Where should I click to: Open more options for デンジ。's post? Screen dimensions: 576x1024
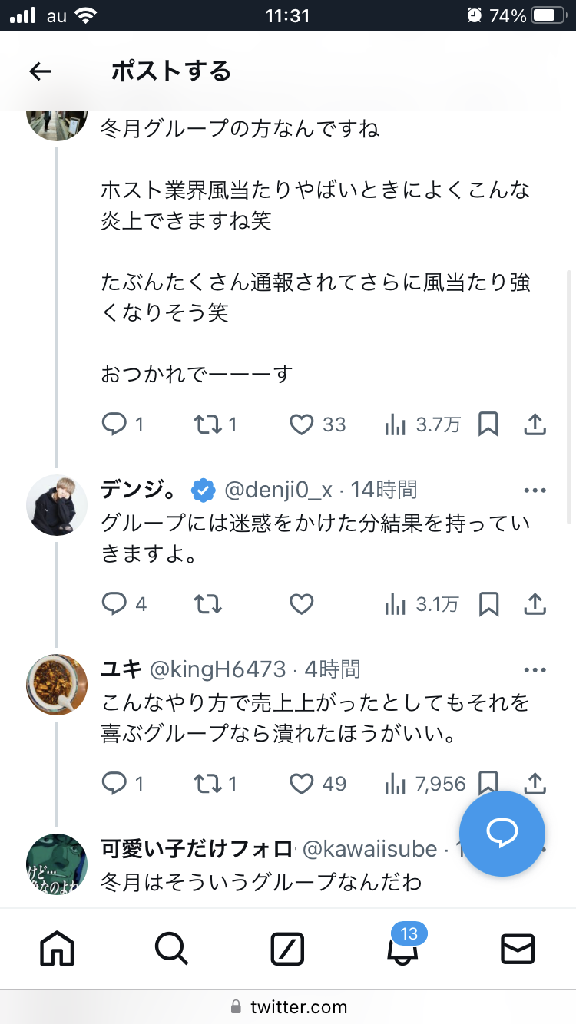click(x=535, y=490)
